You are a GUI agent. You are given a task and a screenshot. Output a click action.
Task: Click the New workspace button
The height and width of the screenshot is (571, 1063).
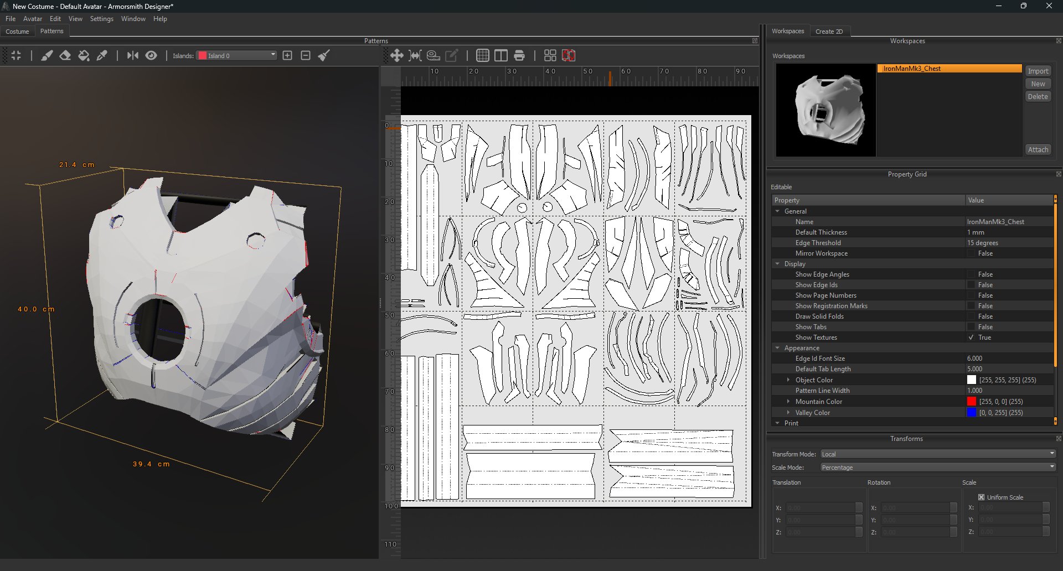(1038, 84)
